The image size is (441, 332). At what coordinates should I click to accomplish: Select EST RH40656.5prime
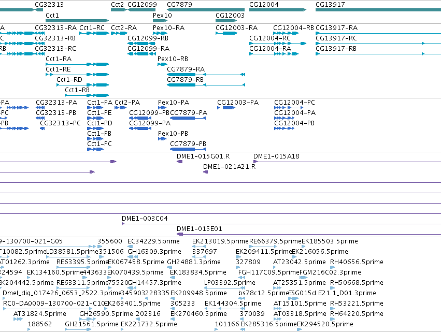(333, 267)
